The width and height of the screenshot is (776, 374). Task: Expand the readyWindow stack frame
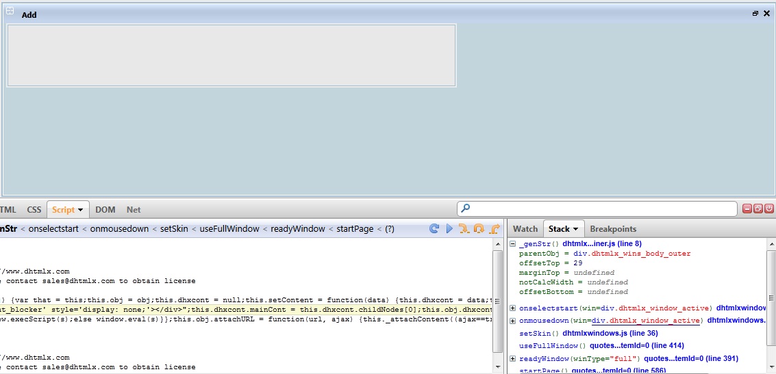pos(513,359)
